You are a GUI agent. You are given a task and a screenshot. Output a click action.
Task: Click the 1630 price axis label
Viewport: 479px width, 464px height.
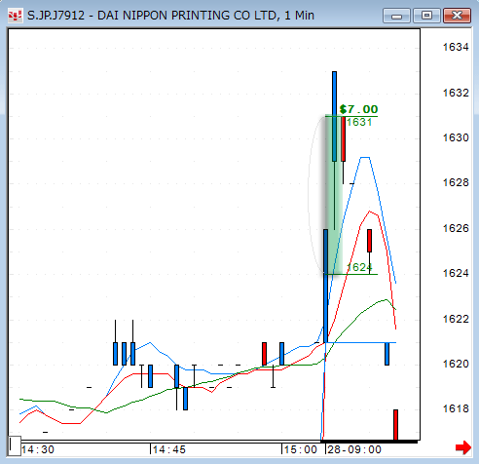pos(456,137)
